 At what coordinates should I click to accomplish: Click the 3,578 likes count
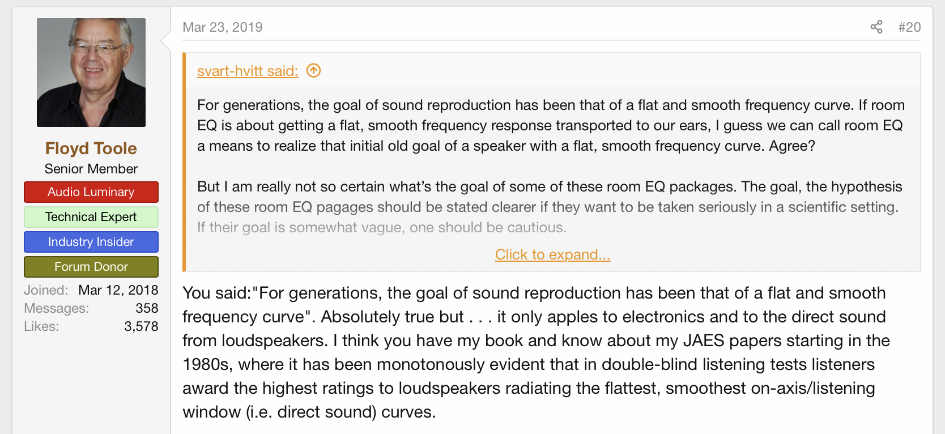pyautogui.click(x=141, y=326)
